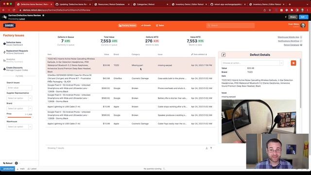Select Google Pixel row 'Phone overheats and shuts d...'
This screenshot has width=311, height=175.
click(131, 88)
